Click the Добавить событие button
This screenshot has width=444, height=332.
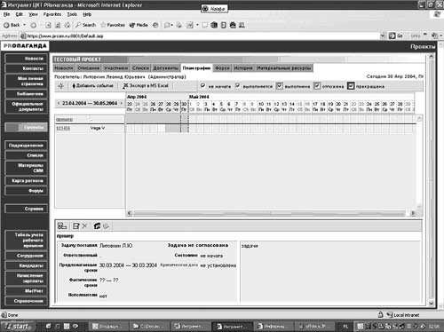pos(92,86)
